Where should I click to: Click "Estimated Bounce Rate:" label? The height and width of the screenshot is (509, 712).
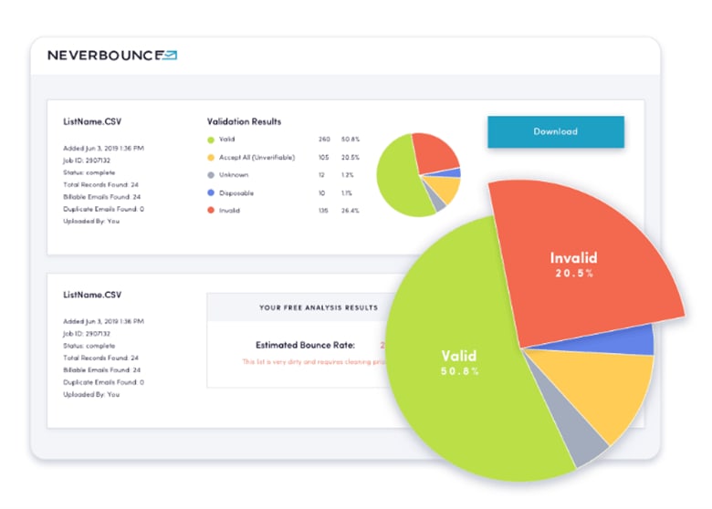tap(305, 345)
